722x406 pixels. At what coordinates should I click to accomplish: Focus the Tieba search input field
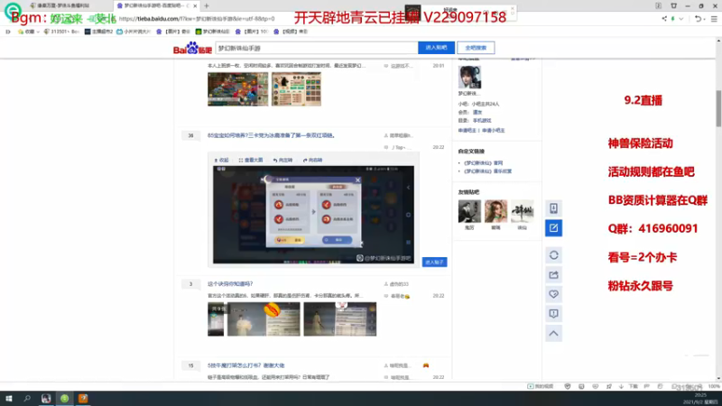coord(317,48)
